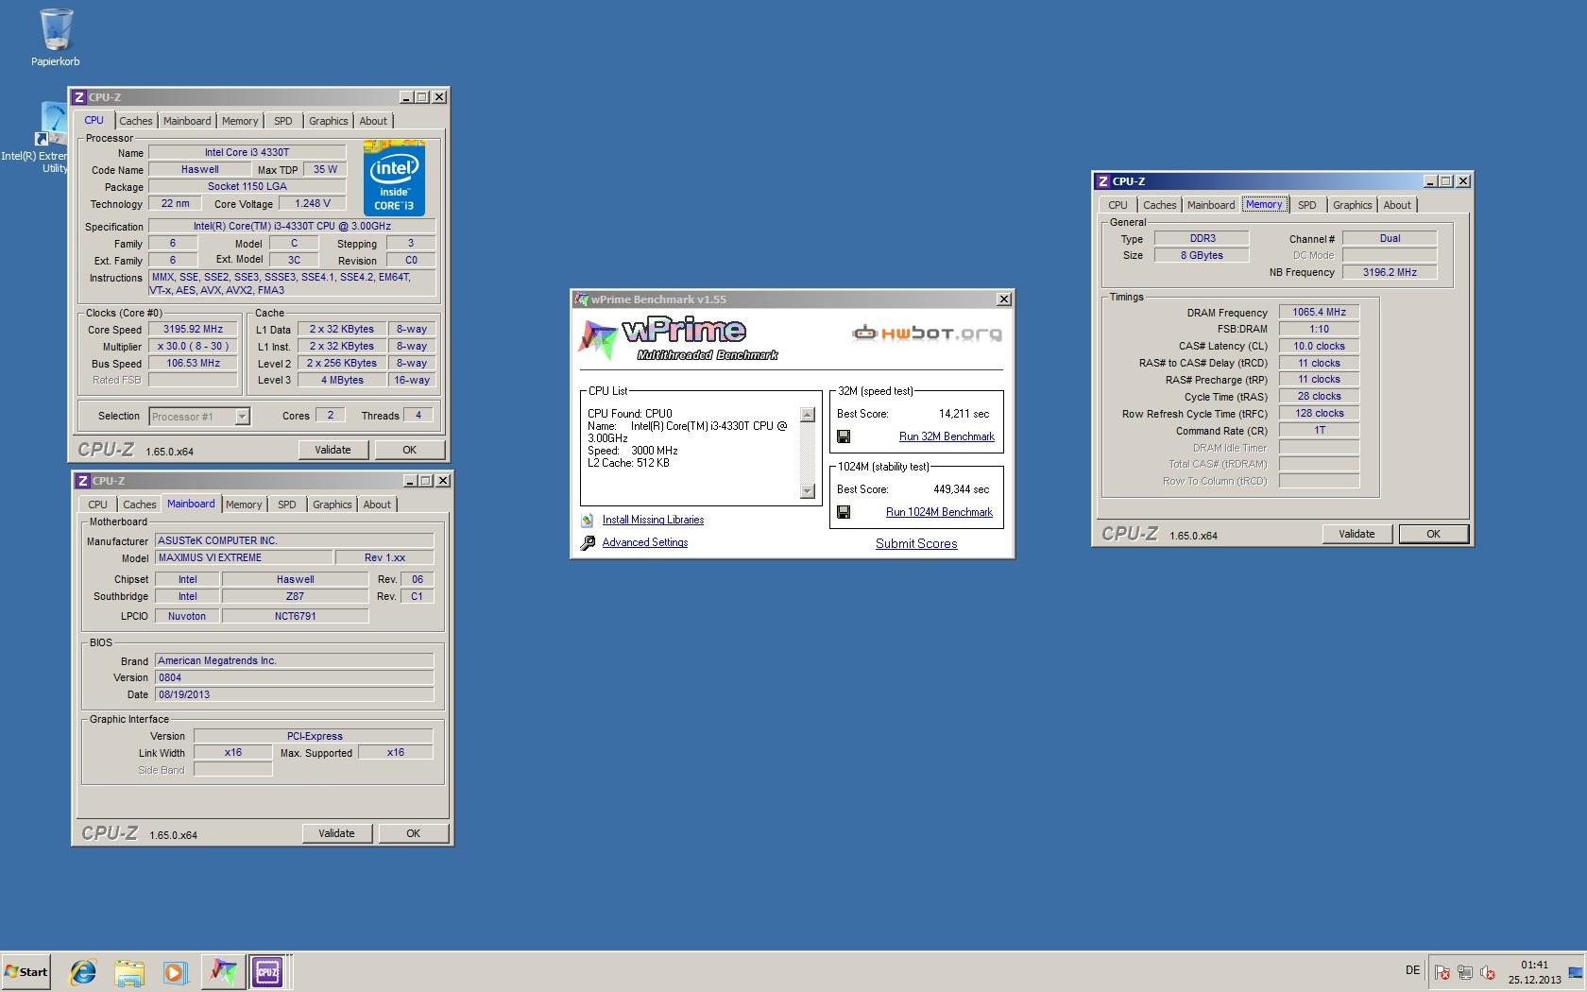Screen dimensions: 1587x992
Task: Click wPrime title bar icon
Action: (582, 299)
